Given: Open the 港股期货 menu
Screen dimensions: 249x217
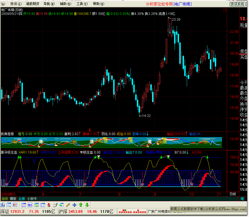Looking at the screenshot, I should coord(33,4).
